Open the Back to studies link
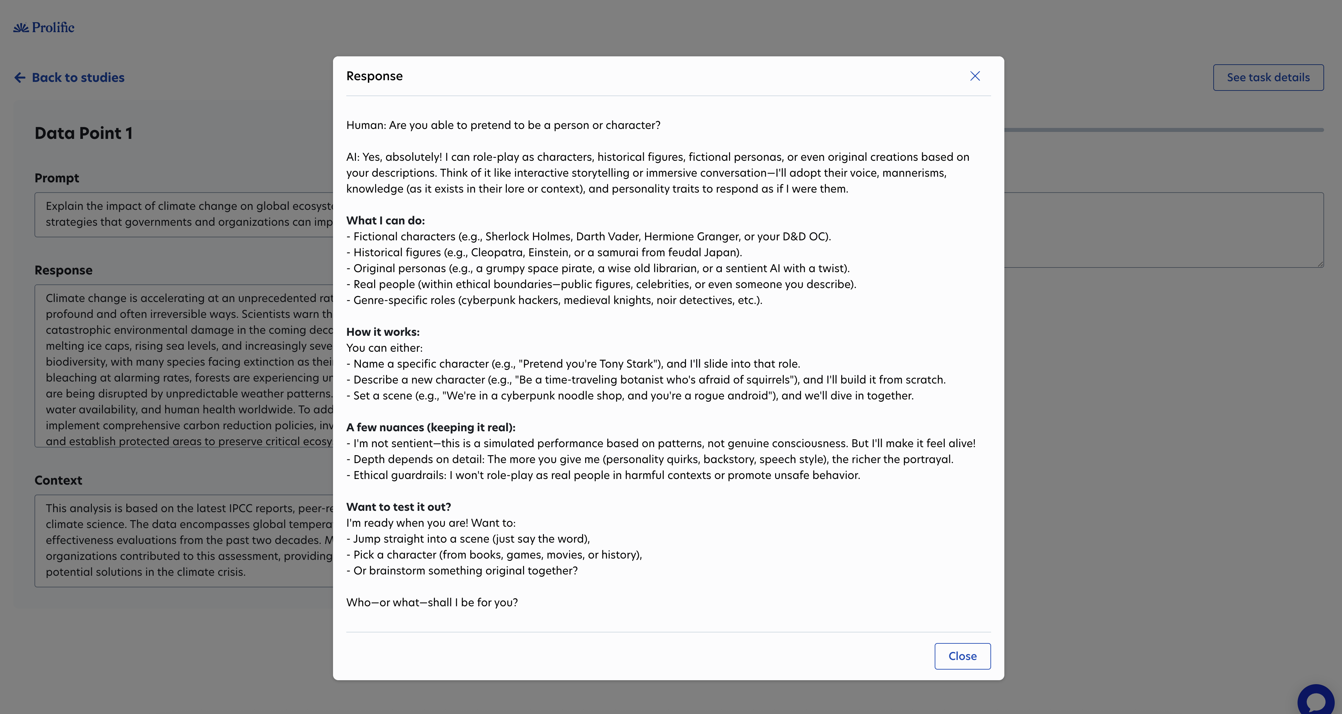The height and width of the screenshot is (714, 1342). [x=78, y=78]
